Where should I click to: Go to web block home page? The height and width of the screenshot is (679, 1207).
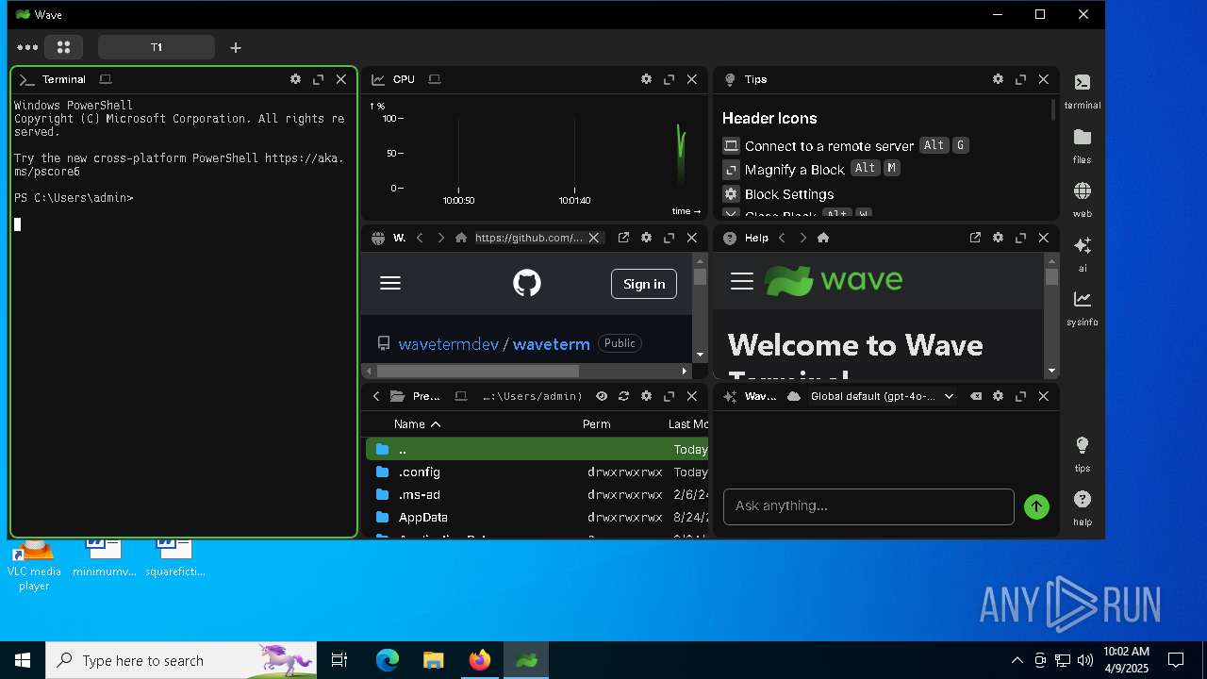[x=461, y=238]
